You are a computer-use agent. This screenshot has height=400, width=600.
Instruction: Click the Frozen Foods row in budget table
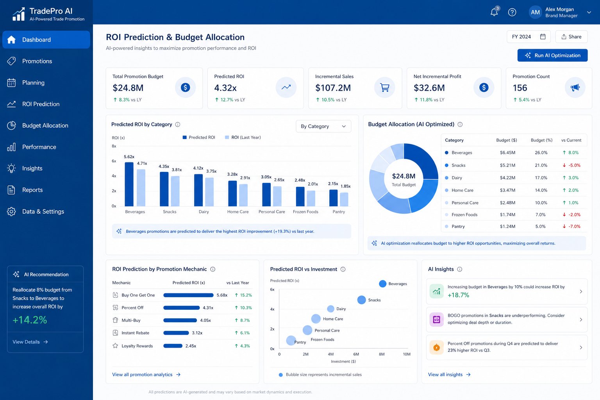pos(514,215)
